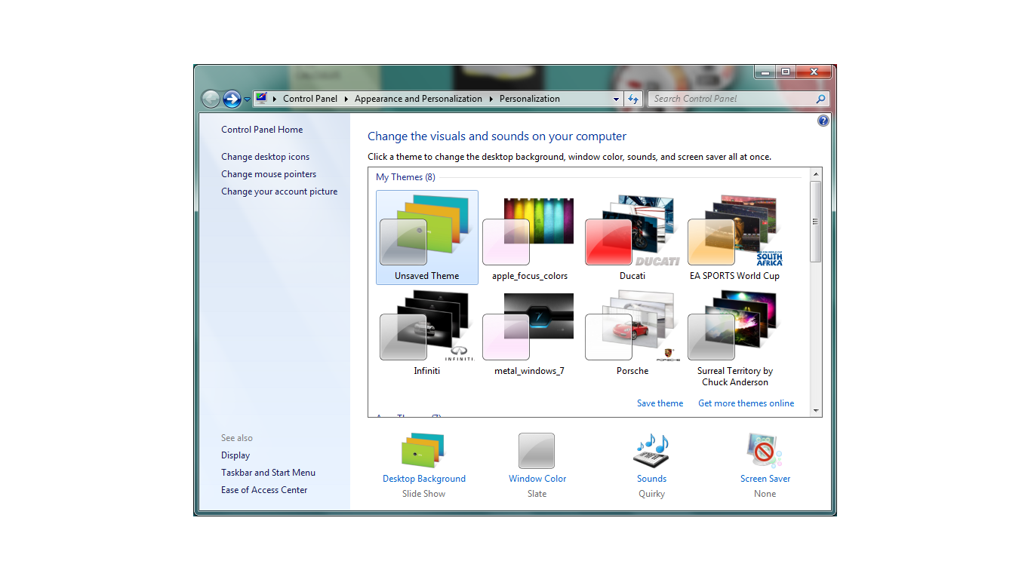Click the Sounds text link
This screenshot has width=1031, height=579.
point(651,479)
